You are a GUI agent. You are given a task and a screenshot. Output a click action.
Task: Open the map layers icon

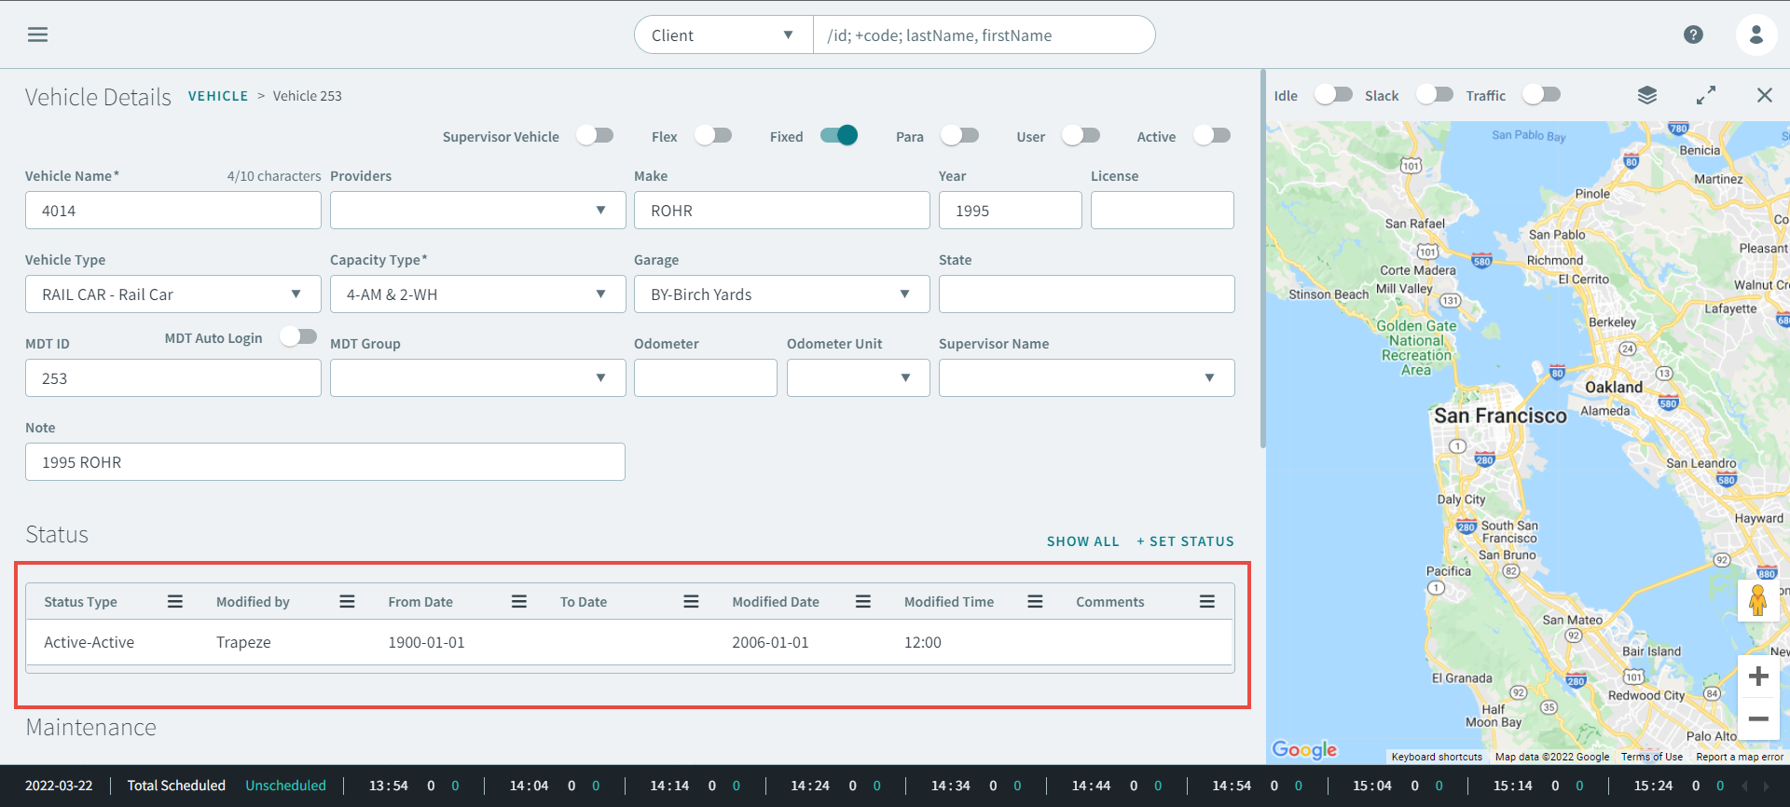(1647, 95)
